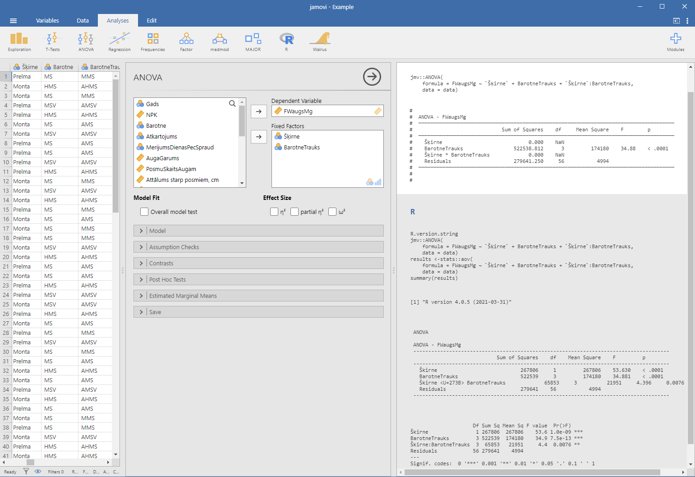Viewport: 695px width, 477px height.
Task: Collapse ANOVA options with circled arrow button
Action: click(x=372, y=77)
